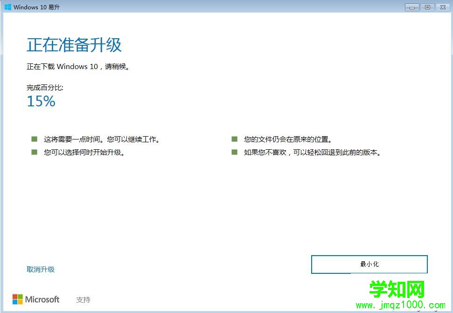
Task: Click the restore window icon in the title bar
Action: pyautogui.click(x=426, y=7)
